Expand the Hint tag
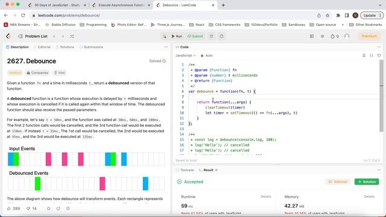The width and height of the screenshot is (386, 217). 59,73
